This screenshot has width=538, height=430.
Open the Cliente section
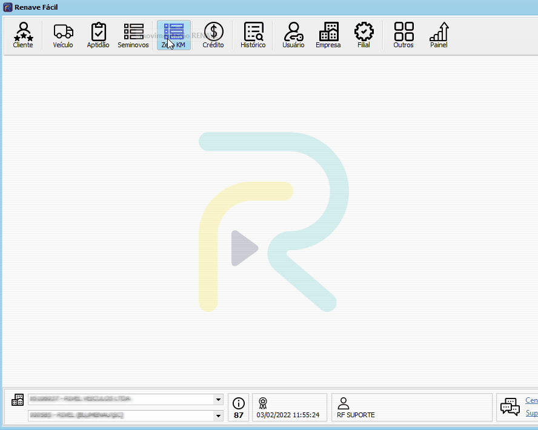click(23, 35)
